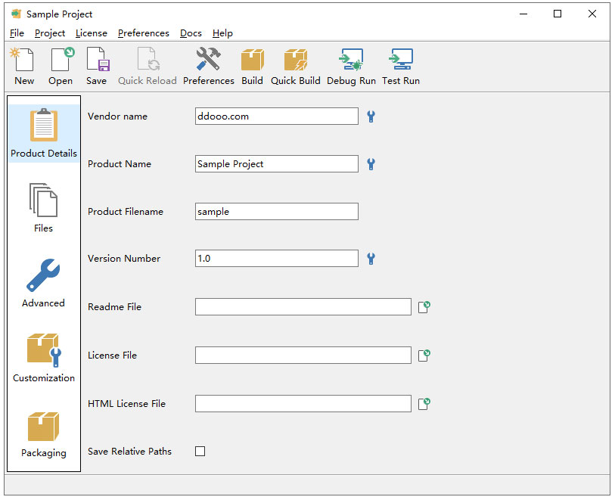Open the Preferences menu
The image size is (615, 500).
point(144,33)
